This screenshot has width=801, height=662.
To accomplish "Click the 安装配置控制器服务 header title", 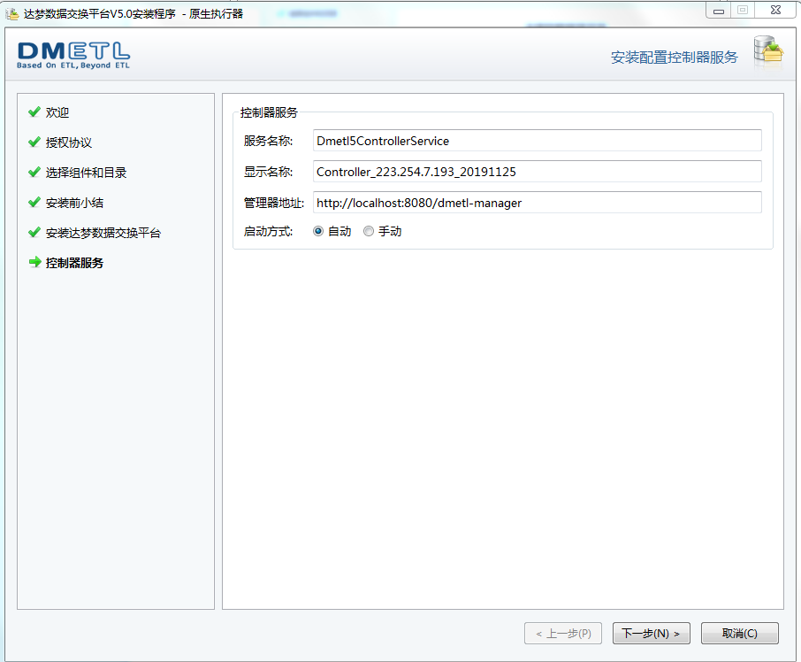I will 675,58.
